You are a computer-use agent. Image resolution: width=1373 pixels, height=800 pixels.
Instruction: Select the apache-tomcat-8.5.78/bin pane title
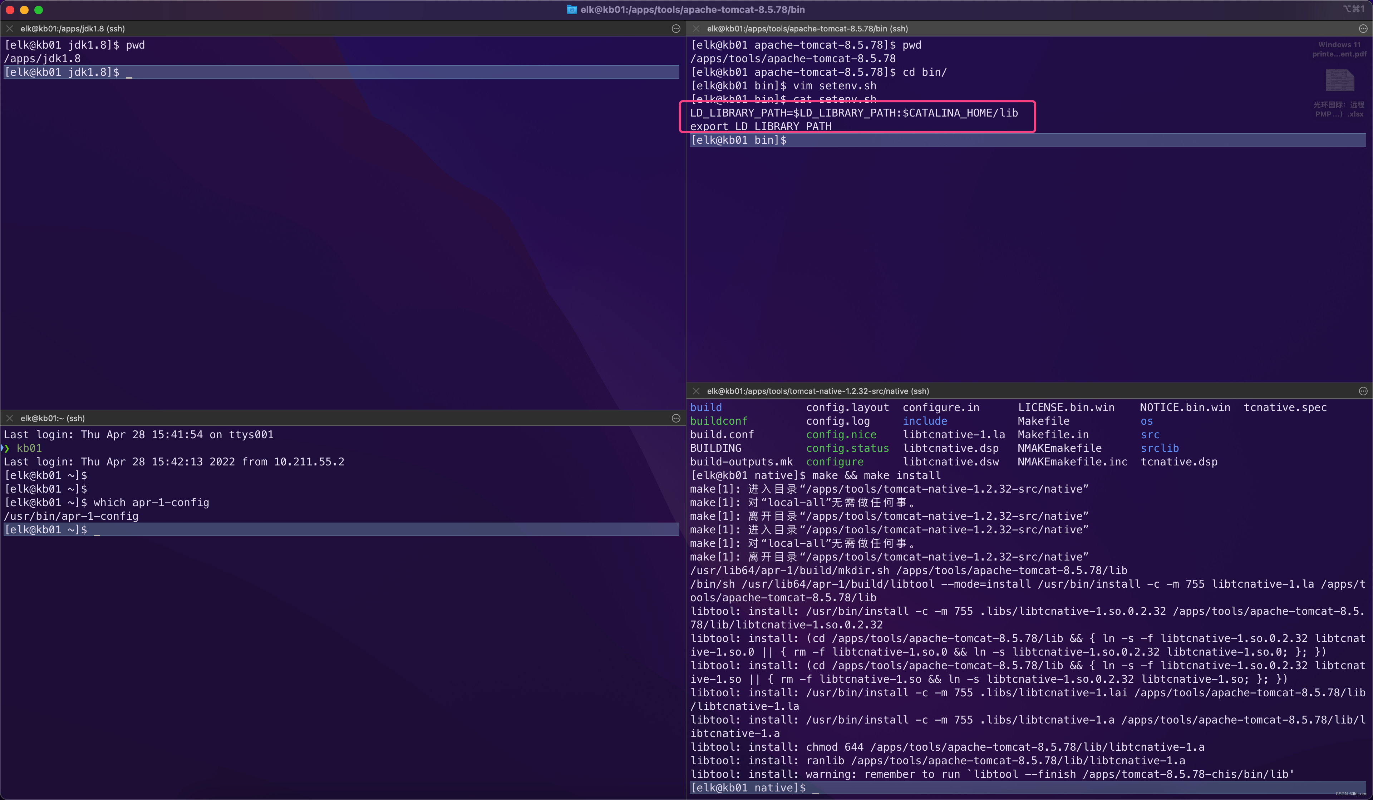point(807,29)
